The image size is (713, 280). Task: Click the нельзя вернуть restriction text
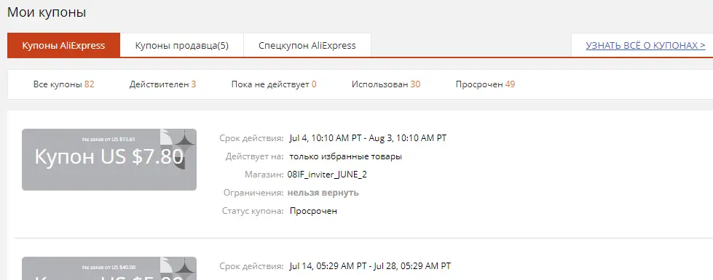(323, 193)
